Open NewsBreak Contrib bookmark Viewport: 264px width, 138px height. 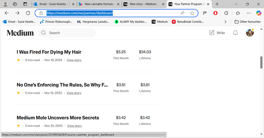188,22
